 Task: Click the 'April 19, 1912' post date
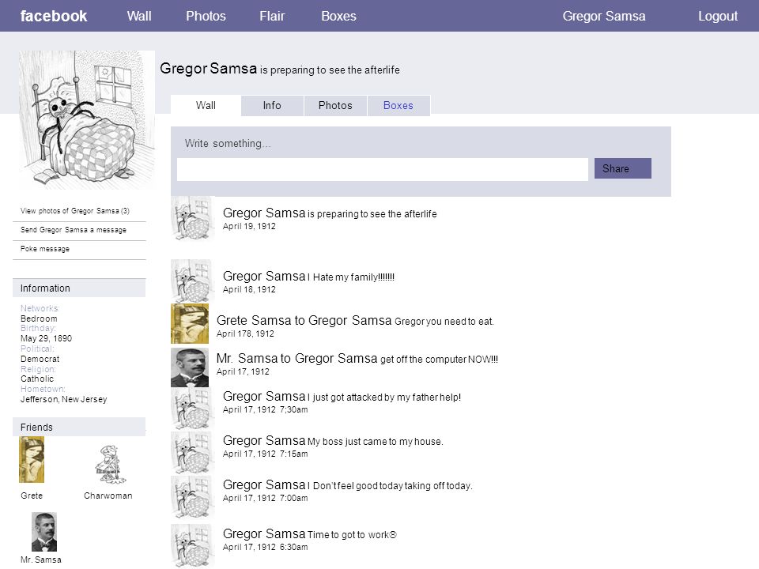(x=249, y=226)
